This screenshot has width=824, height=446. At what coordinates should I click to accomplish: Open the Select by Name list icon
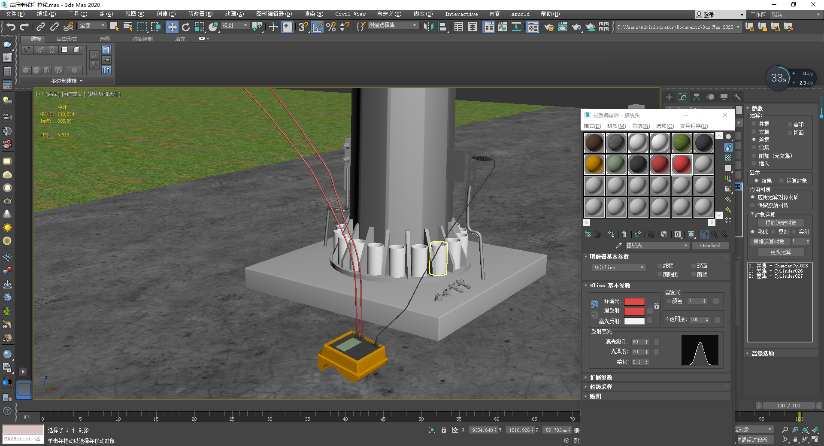tap(128, 27)
